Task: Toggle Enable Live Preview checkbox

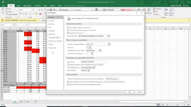Action: [68, 33]
